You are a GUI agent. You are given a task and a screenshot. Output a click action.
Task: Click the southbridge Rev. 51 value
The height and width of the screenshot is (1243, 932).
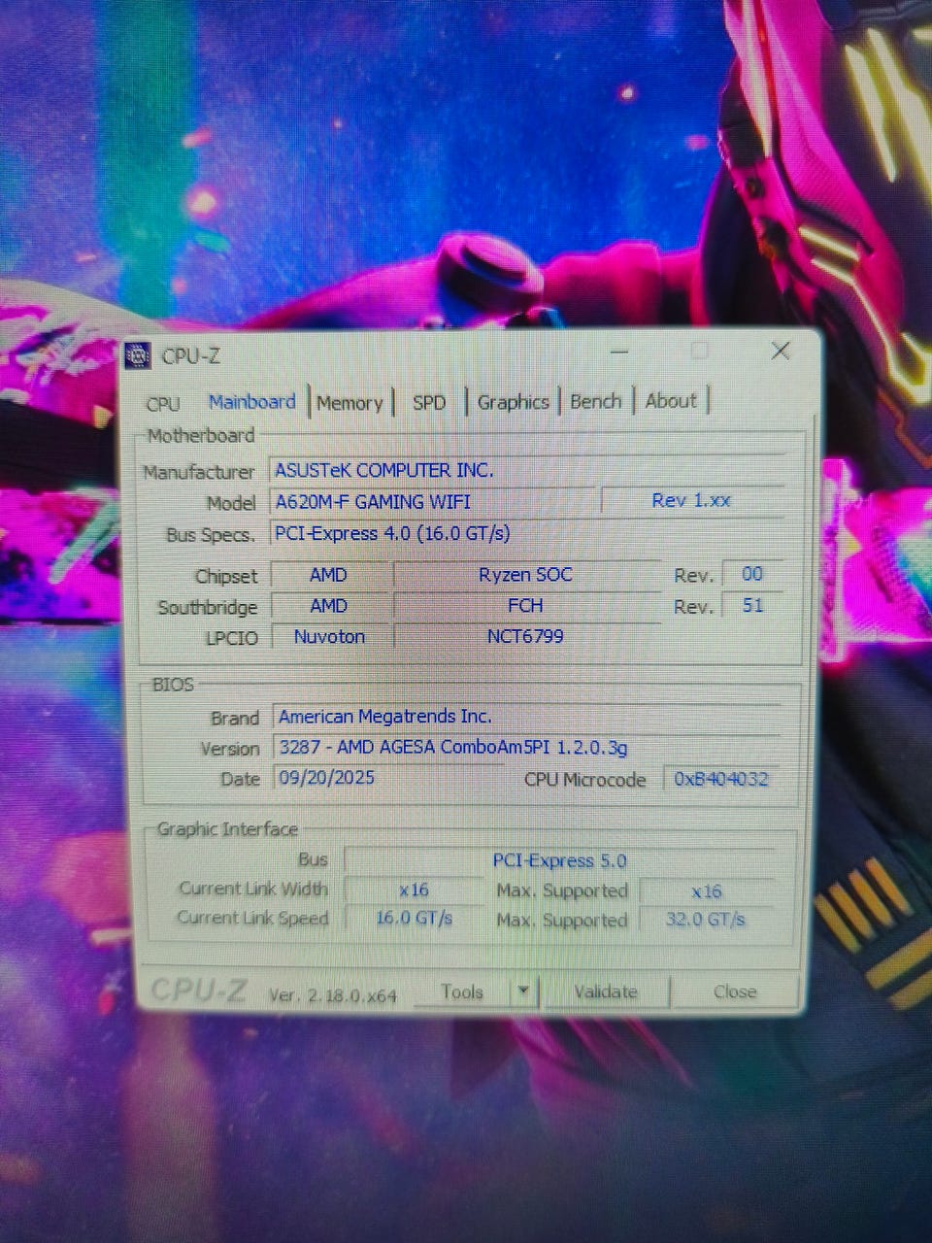coord(752,605)
